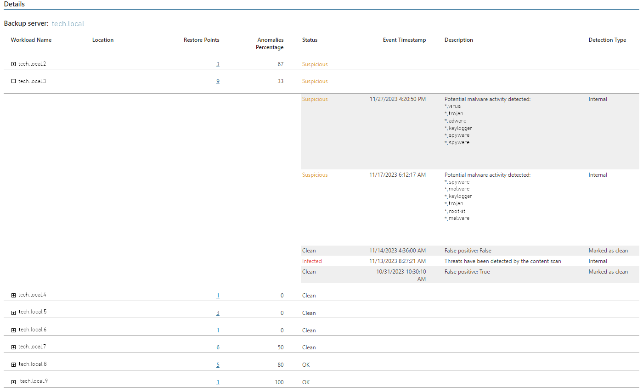The image size is (643, 392).
Task: Open restore points link 9 for tech.local.3
Action: click(x=218, y=81)
